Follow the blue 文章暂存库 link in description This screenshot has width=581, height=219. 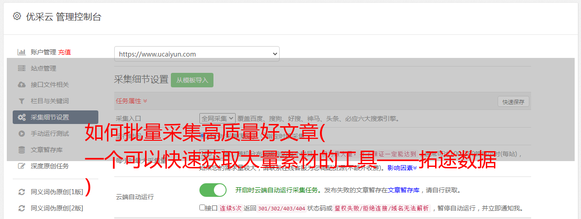pyautogui.click(x=403, y=190)
